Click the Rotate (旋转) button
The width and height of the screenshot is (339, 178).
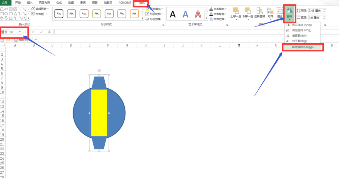coord(289,14)
